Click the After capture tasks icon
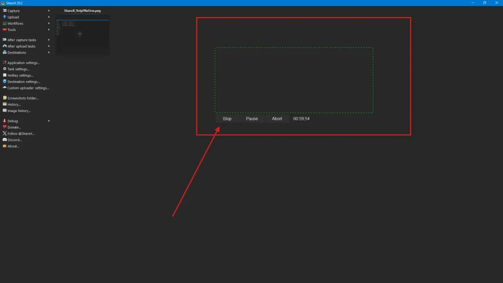This screenshot has width=503, height=283. [x=4, y=40]
